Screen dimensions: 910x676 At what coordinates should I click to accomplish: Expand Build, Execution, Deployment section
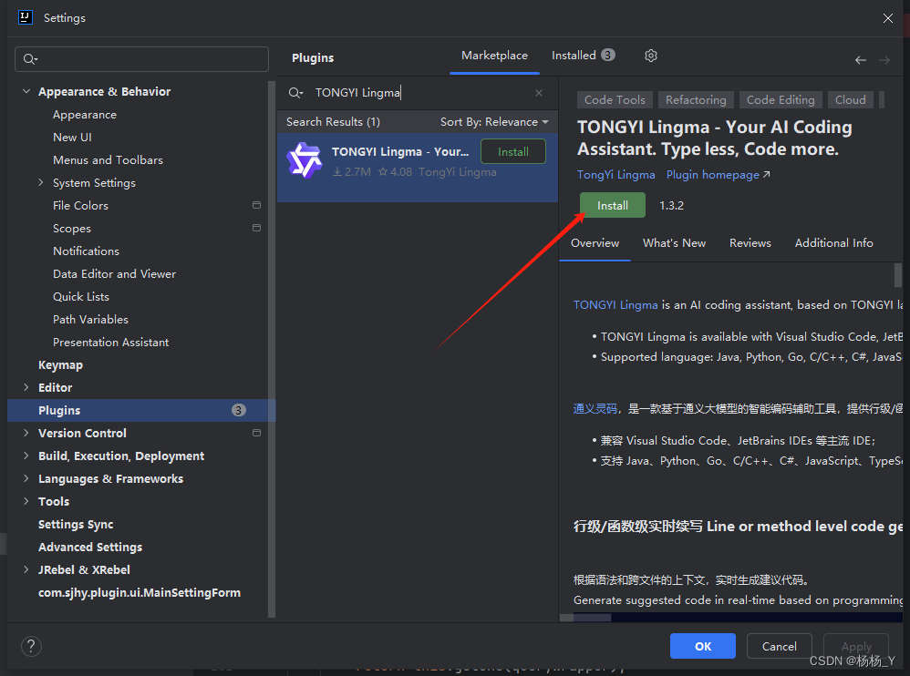(26, 456)
